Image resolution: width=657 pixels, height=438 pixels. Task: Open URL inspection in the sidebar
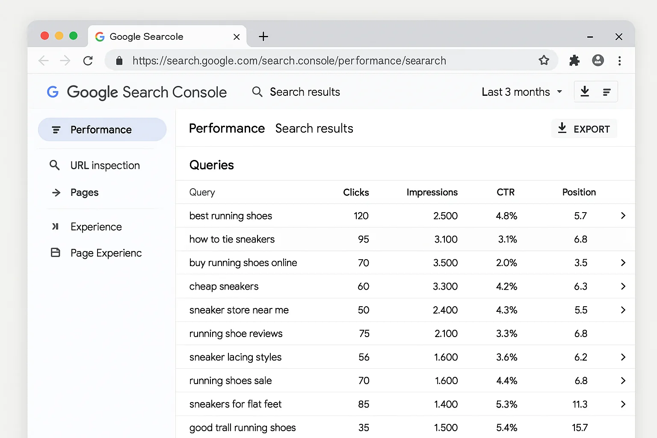tap(104, 165)
